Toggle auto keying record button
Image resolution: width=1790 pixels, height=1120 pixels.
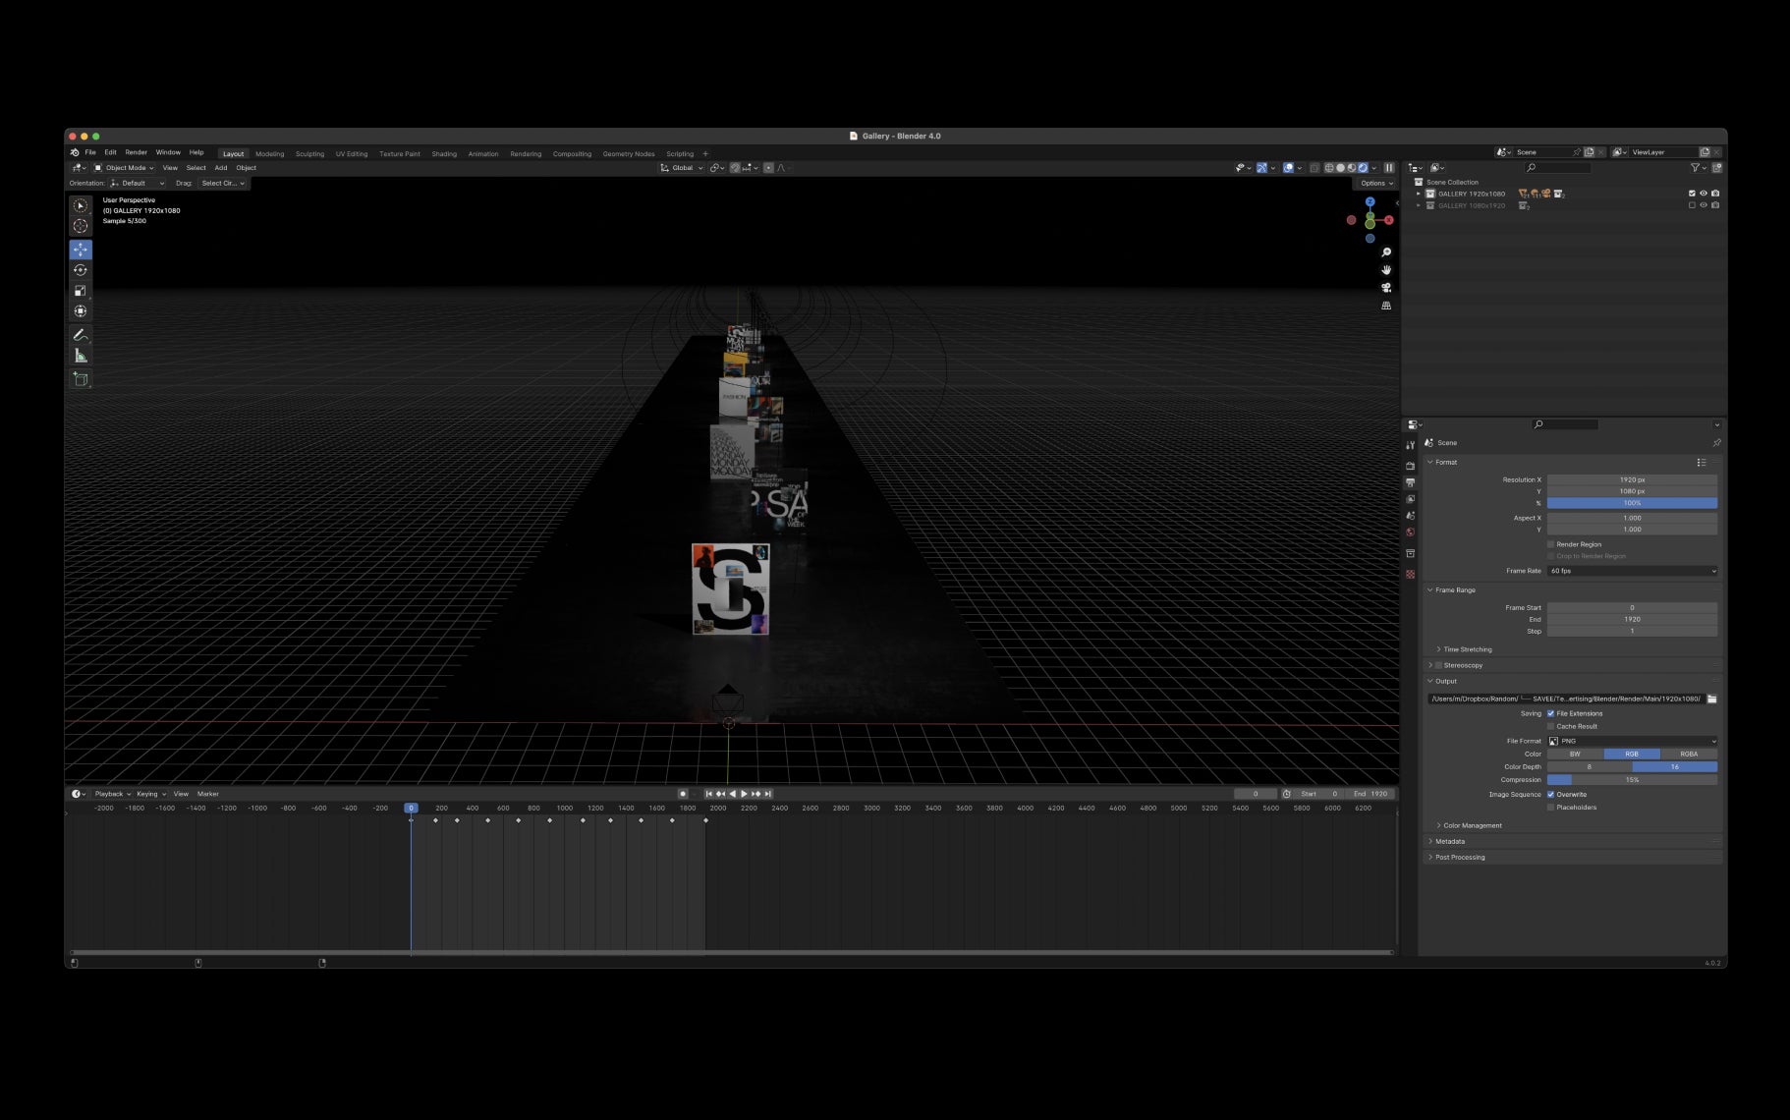point(683,794)
